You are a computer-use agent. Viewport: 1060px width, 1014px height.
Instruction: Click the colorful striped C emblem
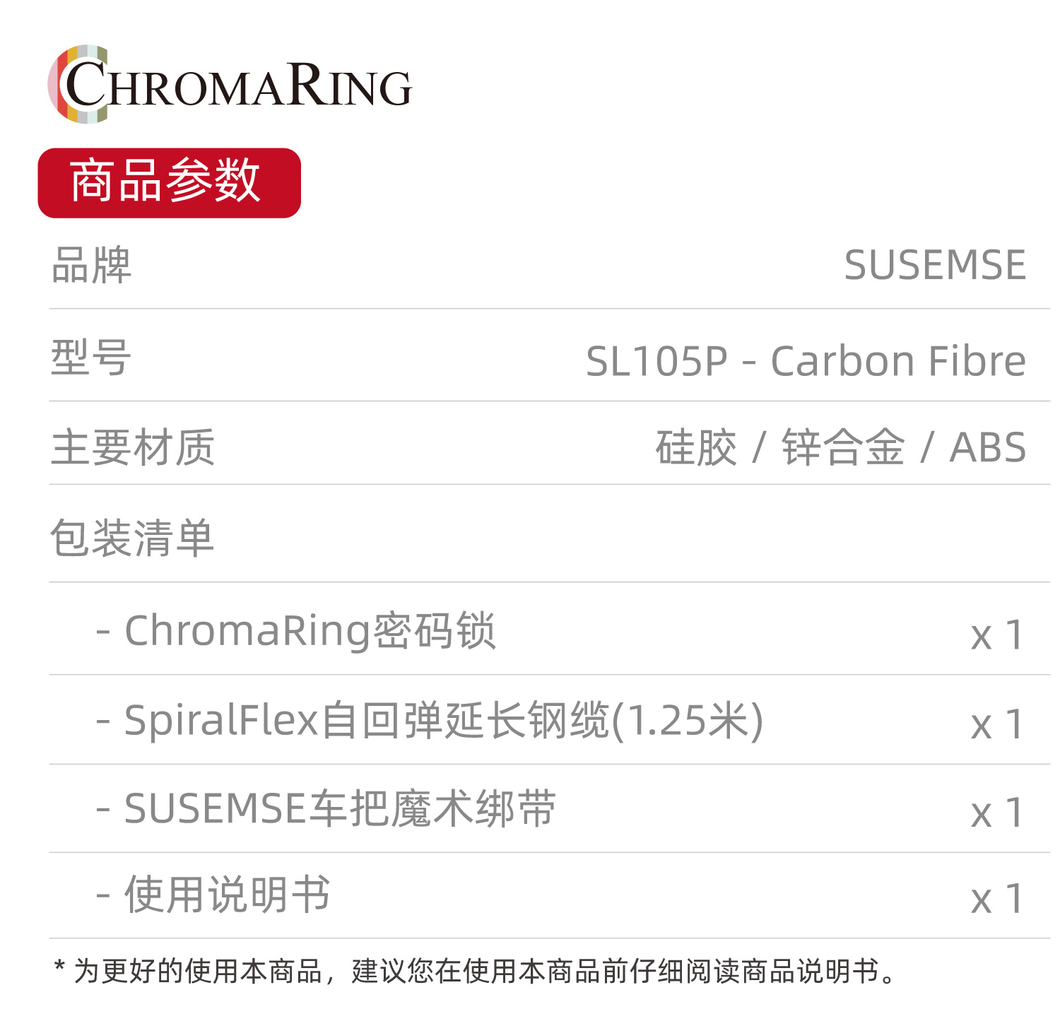coord(78,84)
